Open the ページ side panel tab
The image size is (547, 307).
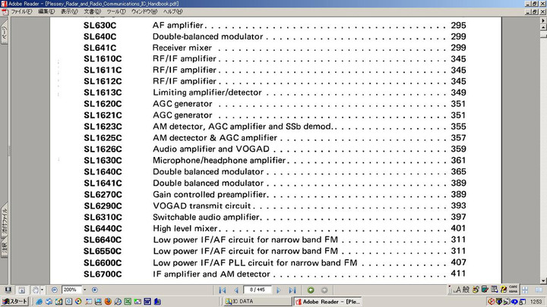pos(4,36)
